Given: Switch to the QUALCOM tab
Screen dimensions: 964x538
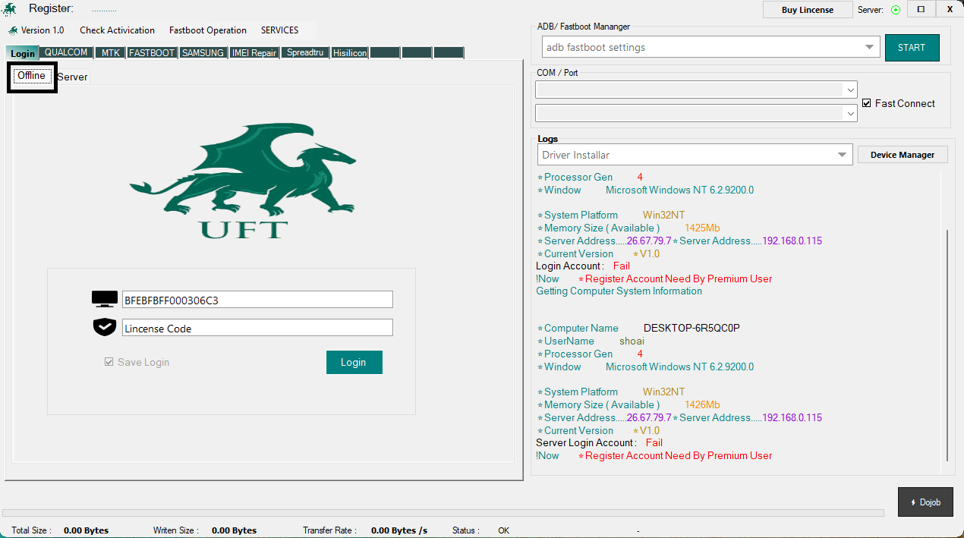Looking at the screenshot, I should (66, 52).
